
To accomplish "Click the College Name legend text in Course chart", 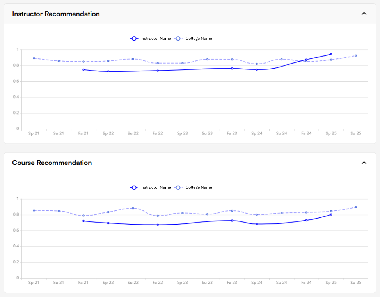I will (198, 187).
